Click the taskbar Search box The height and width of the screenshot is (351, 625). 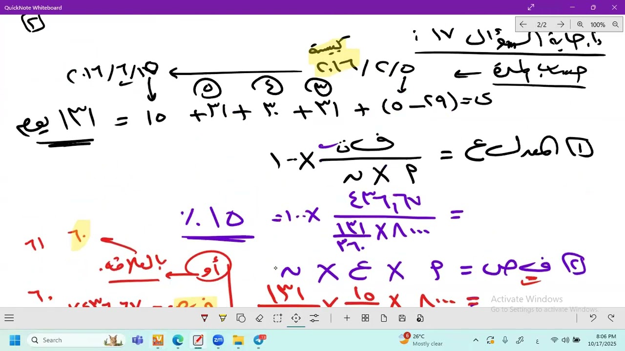[77, 340]
